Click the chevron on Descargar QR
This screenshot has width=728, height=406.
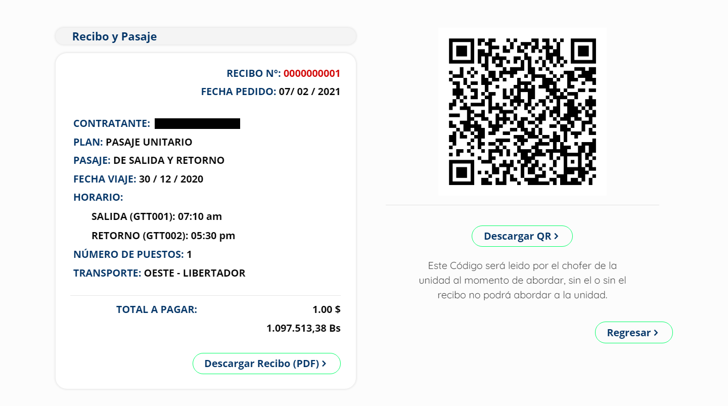pyautogui.click(x=556, y=236)
